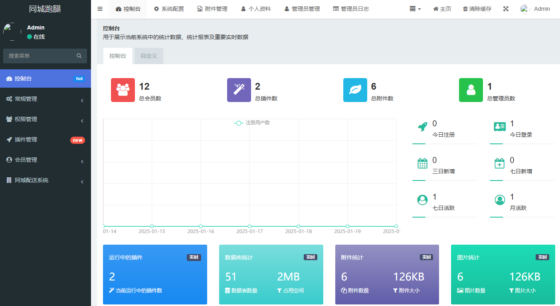Click the blue leaf attachments icon
Screen dimensions: 560x306
(x=355, y=90)
